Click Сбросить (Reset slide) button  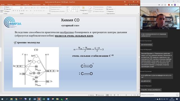(x=8, y=9)
